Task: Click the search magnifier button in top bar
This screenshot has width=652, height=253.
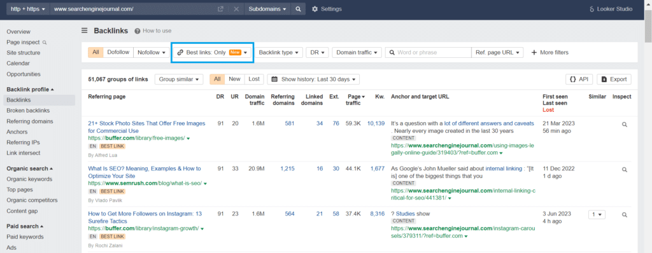Action: click(298, 9)
